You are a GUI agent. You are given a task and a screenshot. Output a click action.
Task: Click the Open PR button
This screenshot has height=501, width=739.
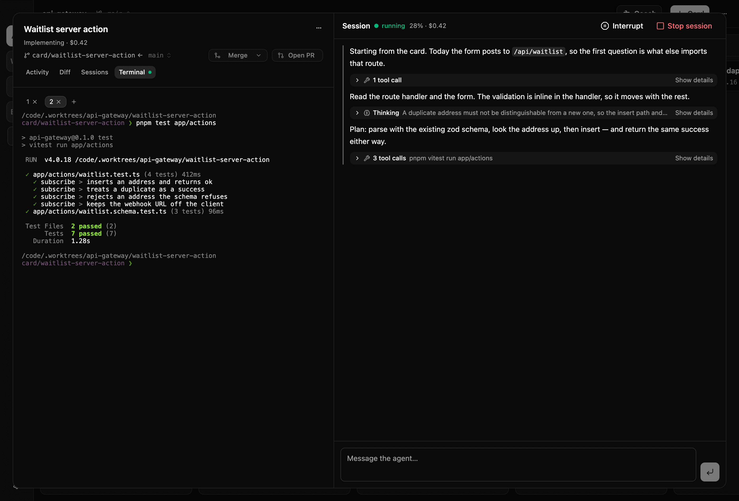tap(297, 55)
